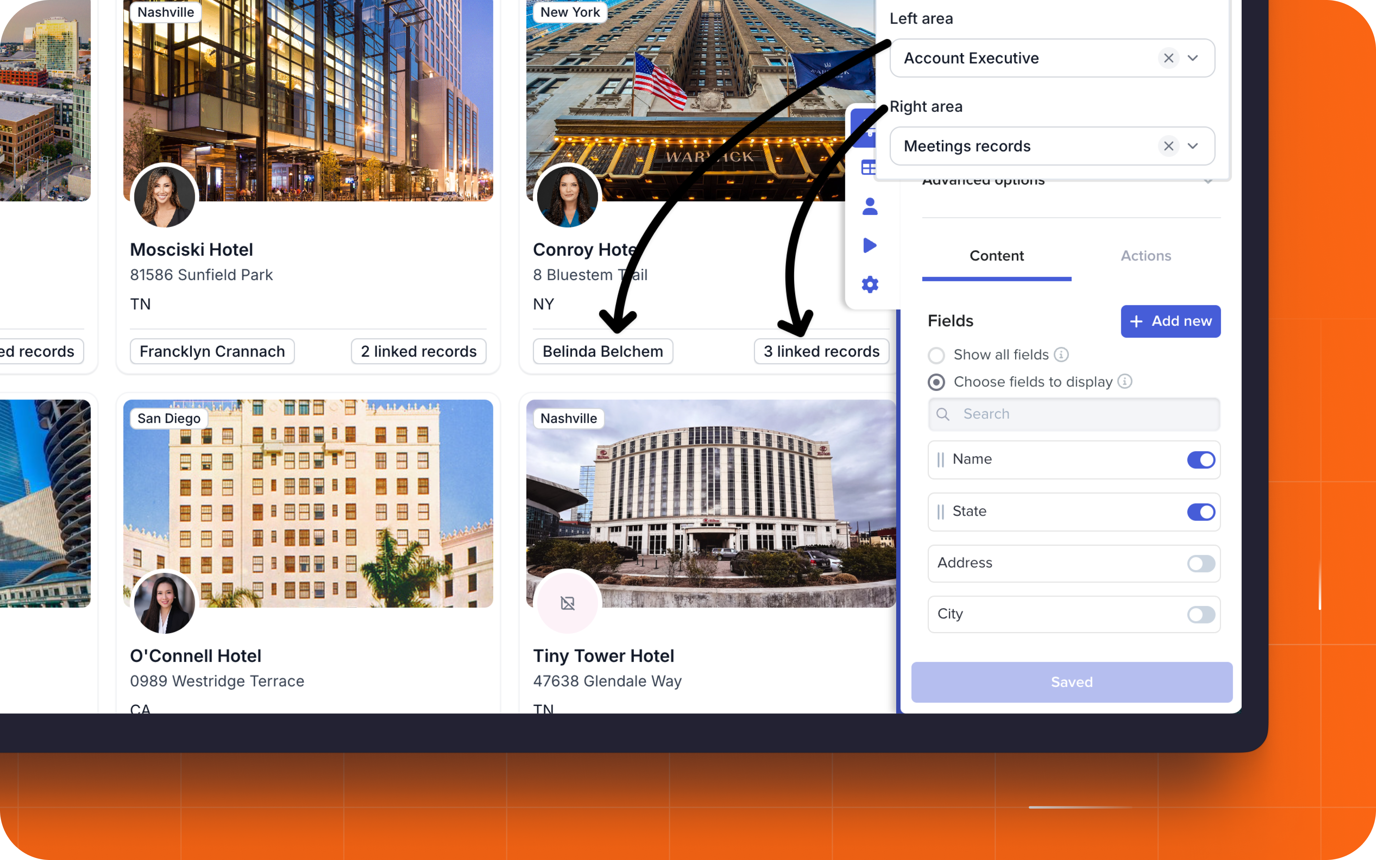The height and width of the screenshot is (860, 1376).
Task: Open the Left area Account Executive dropdown
Action: 1196,57
